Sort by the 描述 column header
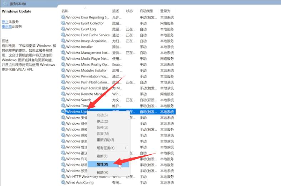281x186 pixels. tap(116, 11)
